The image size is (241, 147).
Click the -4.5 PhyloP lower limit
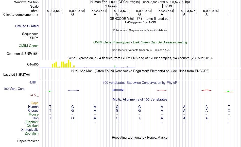point(33,95)
